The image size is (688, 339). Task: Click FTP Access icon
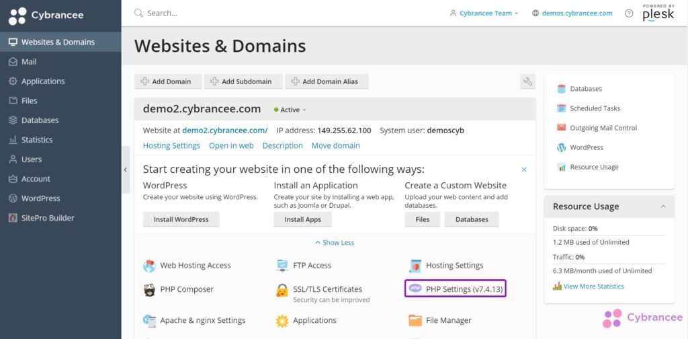282,266
